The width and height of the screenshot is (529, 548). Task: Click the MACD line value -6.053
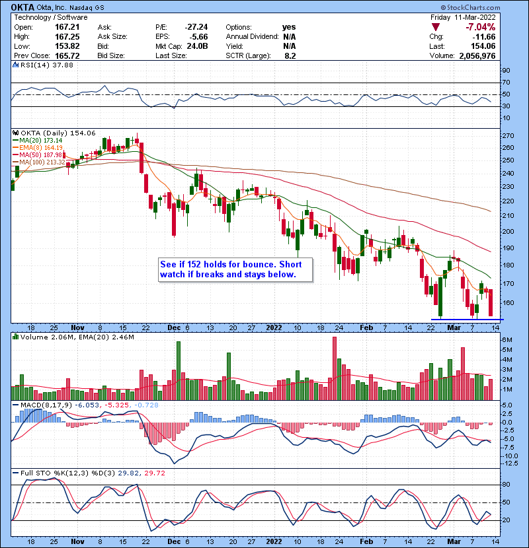tap(87, 405)
